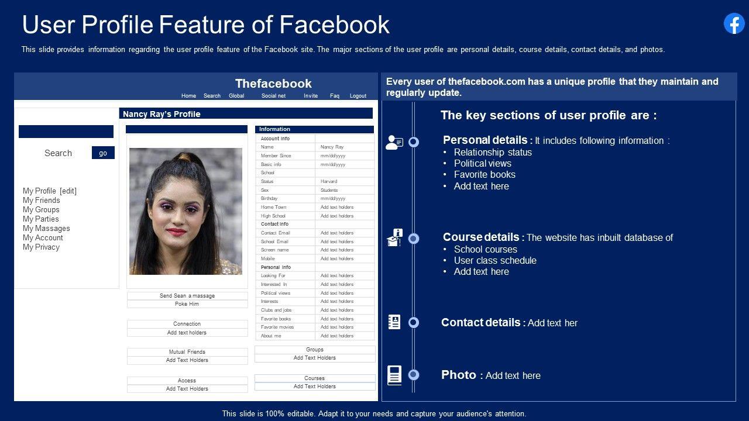Select the Clubs and jobs row label
This screenshot has height=421, width=749.
(276, 310)
